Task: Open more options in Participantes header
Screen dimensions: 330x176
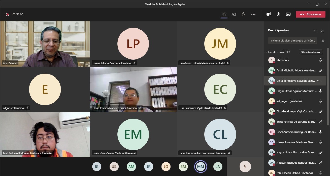Action: click(x=316, y=31)
